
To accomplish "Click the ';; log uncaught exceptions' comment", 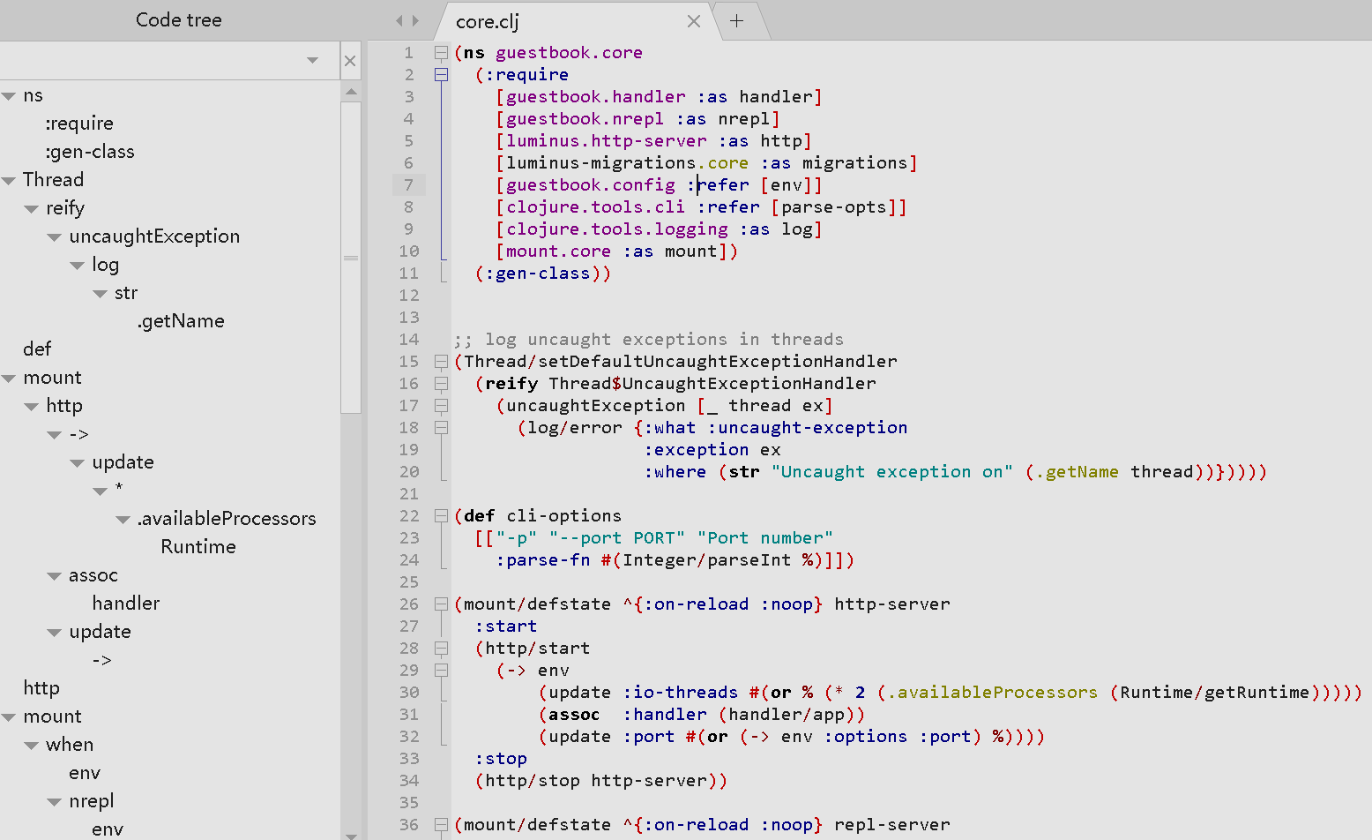I will click(649, 340).
